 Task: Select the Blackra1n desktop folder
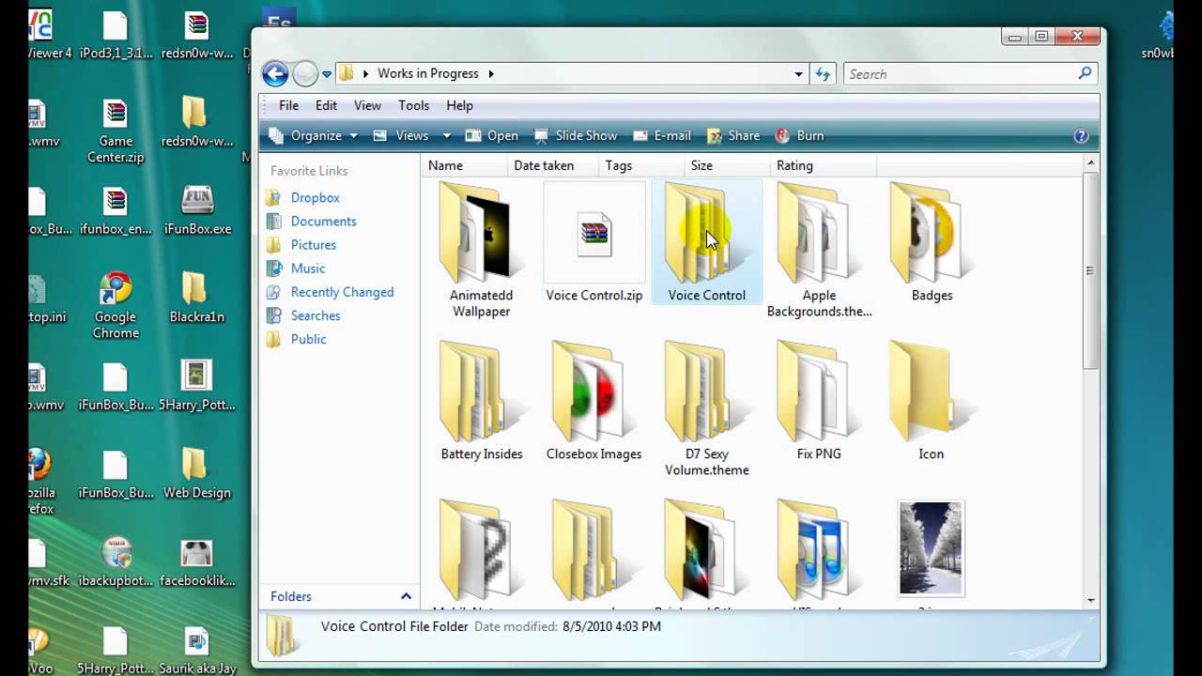click(196, 297)
